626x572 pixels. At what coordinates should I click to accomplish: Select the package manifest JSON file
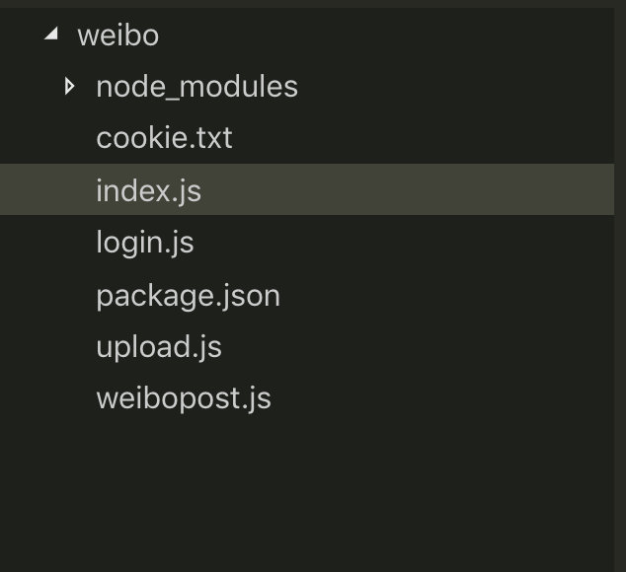click(x=188, y=295)
